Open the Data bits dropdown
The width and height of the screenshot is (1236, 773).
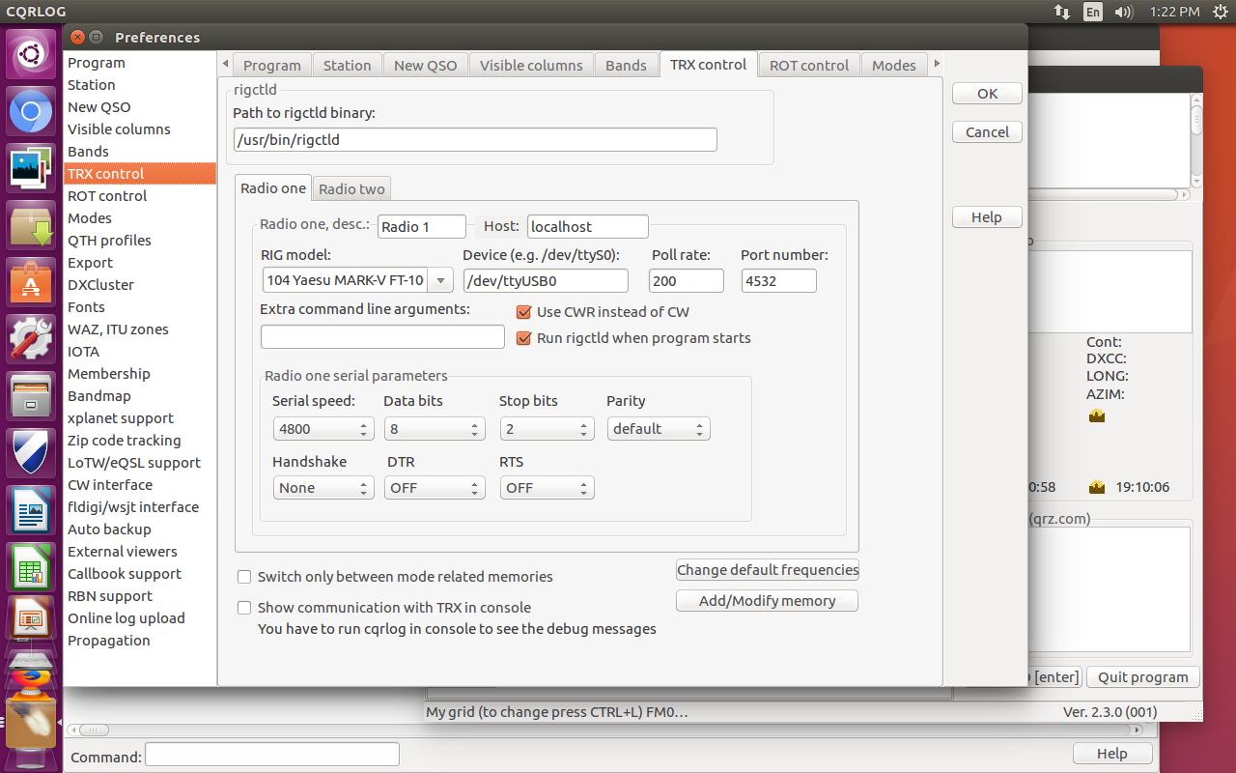(435, 429)
